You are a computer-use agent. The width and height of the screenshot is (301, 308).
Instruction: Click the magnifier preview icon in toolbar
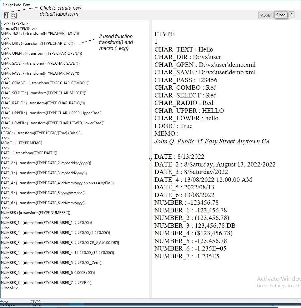[x=14, y=15]
